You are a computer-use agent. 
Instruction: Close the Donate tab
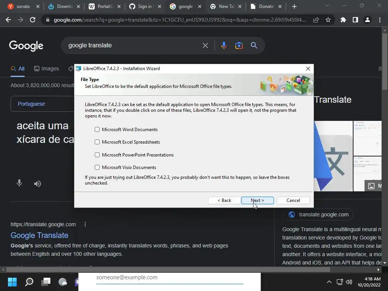280,6
